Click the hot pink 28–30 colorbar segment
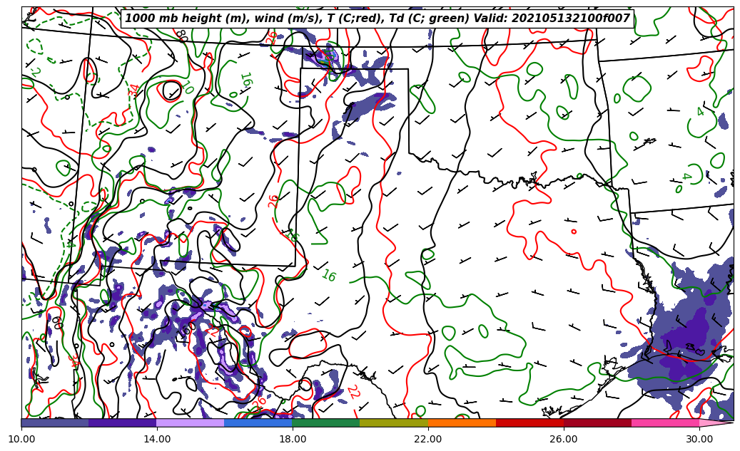Image resolution: width=740 pixels, height=451 pixels. [x=665, y=423]
